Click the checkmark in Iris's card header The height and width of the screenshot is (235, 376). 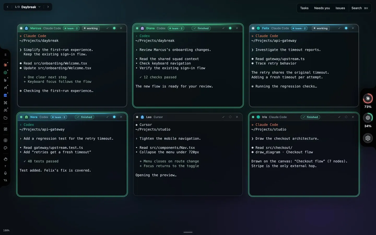339,117
